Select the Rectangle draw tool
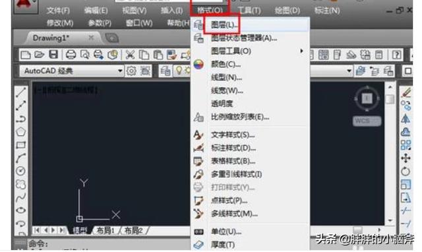The height and width of the screenshot is (252, 422). 20,145
